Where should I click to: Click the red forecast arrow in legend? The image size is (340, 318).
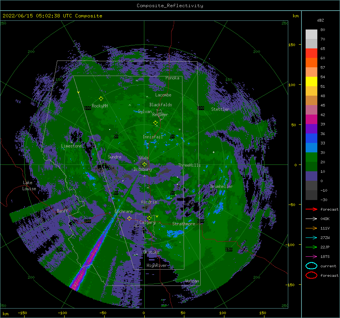tap(311, 209)
